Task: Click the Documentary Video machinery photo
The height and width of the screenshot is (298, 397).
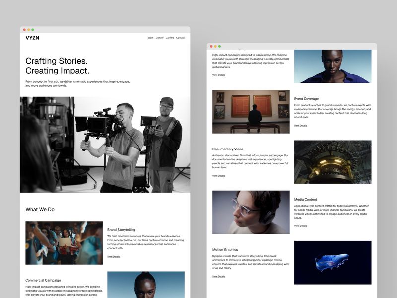Action: (333, 163)
